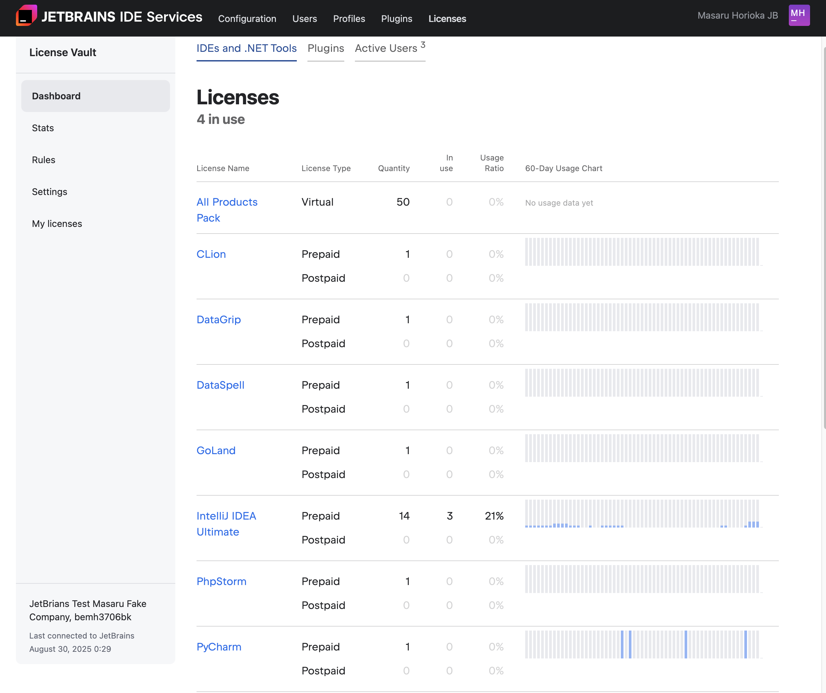Click the PyCharm 60-day usage chart
Screen dimensions: 826x693
pyautogui.click(x=643, y=644)
